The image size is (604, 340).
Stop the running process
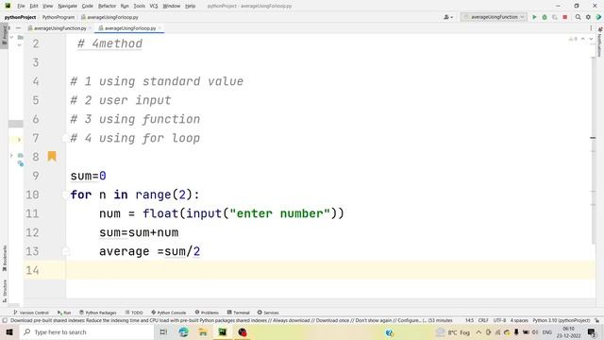pyautogui.click(x=565, y=17)
